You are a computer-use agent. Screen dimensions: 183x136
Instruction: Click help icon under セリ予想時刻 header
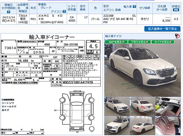9,12
